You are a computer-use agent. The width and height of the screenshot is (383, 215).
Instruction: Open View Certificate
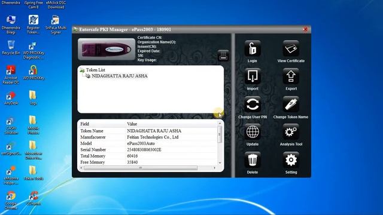pyautogui.click(x=291, y=48)
